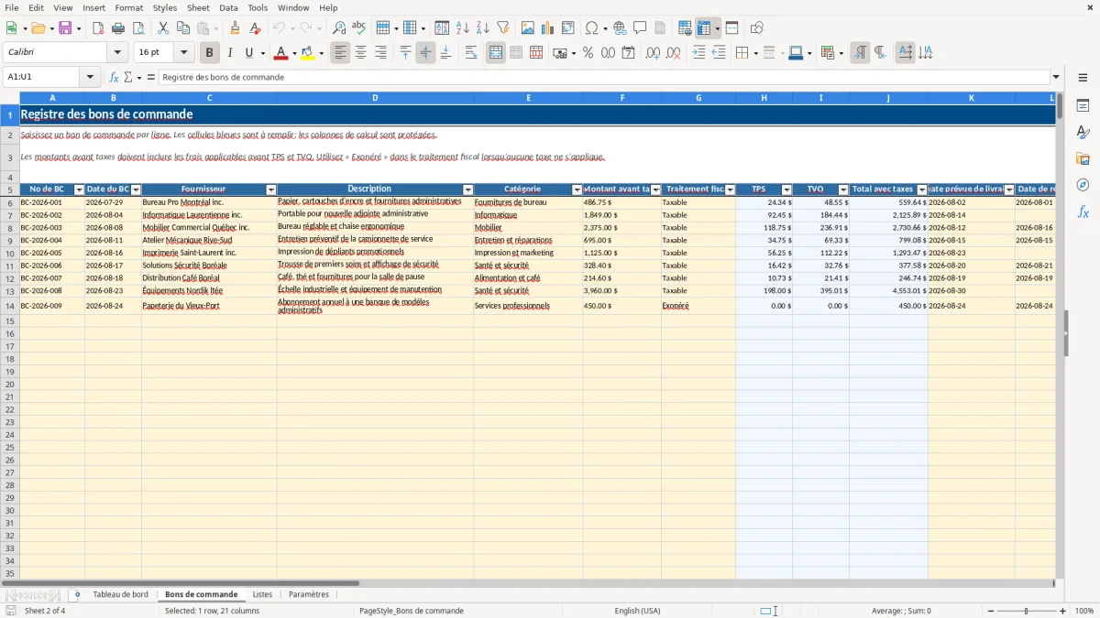The width and height of the screenshot is (1100, 618).
Task: Open sidebar Properties panel
Action: pyautogui.click(x=1083, y=105)
